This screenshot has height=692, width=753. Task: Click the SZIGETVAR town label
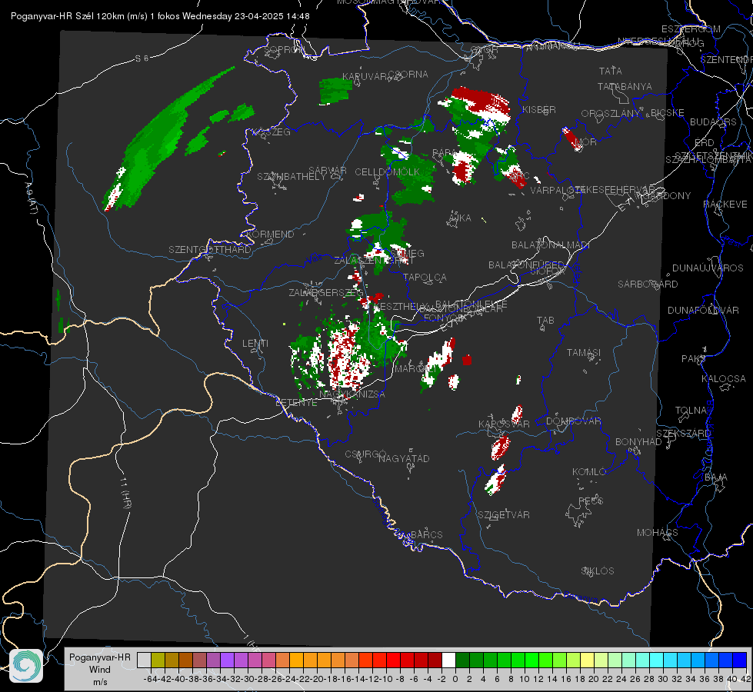(x=503, y=515)
